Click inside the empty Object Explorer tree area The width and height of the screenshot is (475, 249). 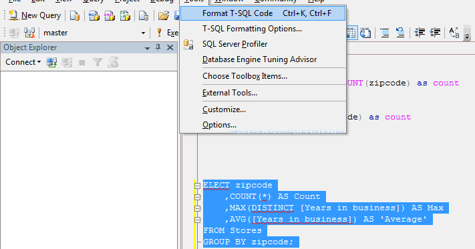[x=89, y=160]
